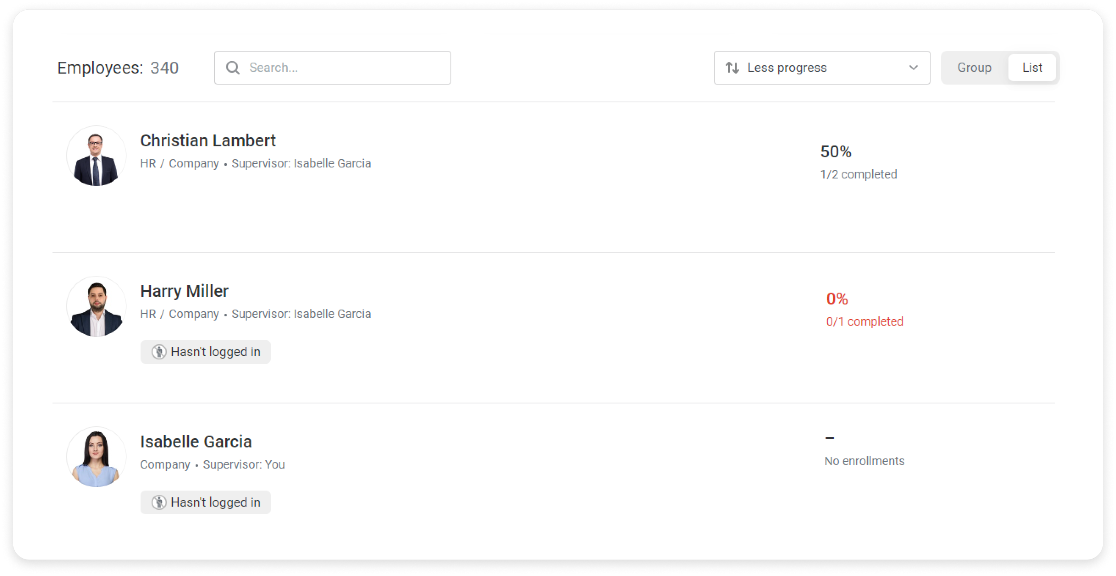Viewport: 1116px width, 576px height.
Task: Switch to Group view
Action: pos(974,68)
